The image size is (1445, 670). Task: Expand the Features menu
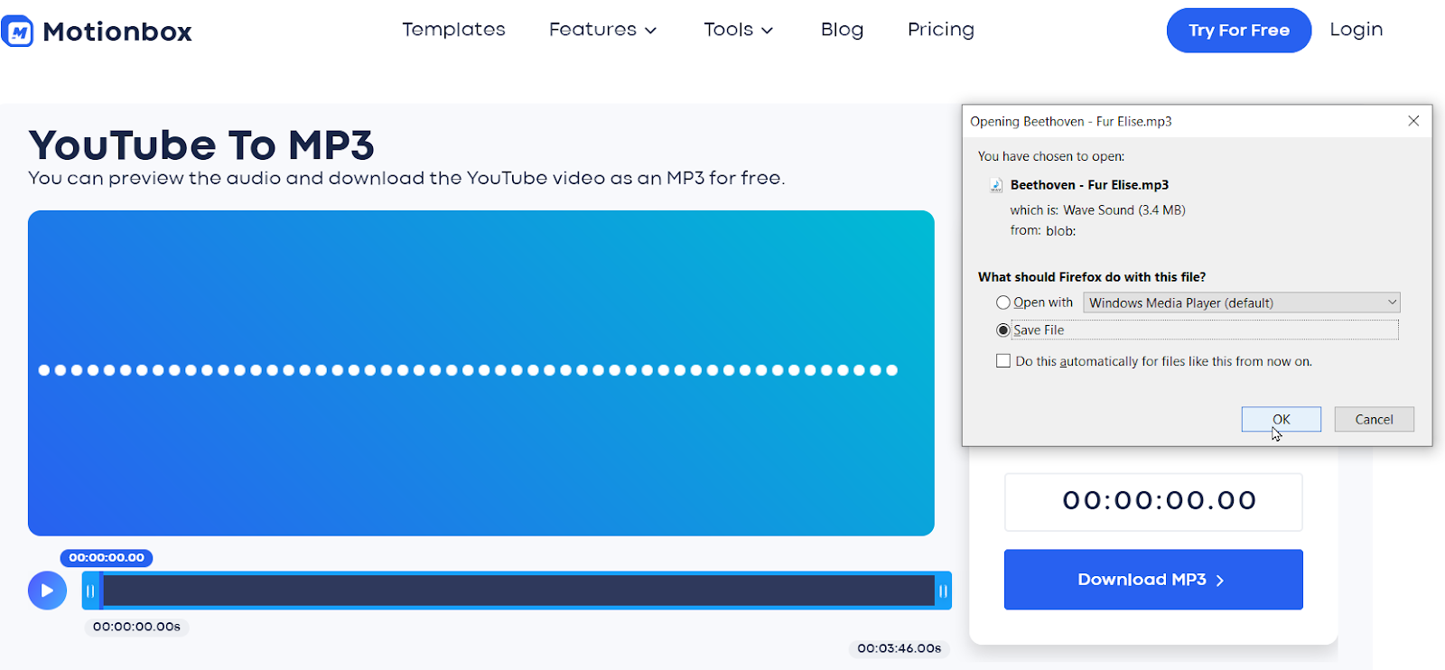point(602,30)
